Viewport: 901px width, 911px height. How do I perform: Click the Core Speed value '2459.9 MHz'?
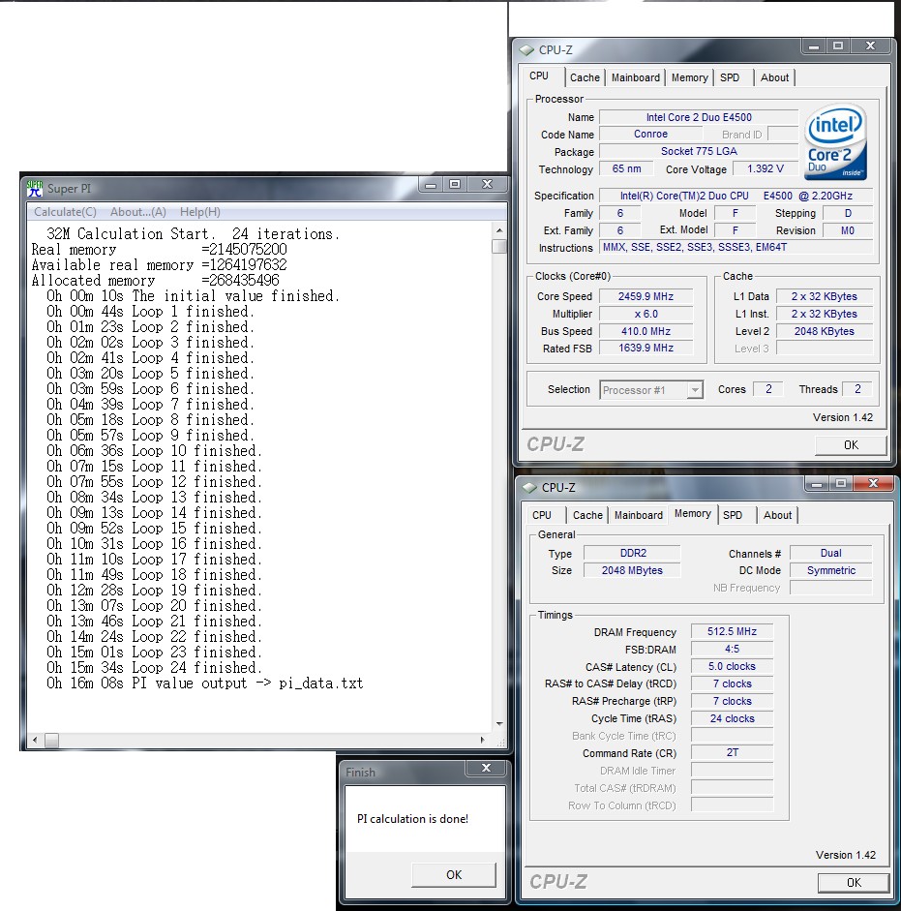(x=646, y=297)
